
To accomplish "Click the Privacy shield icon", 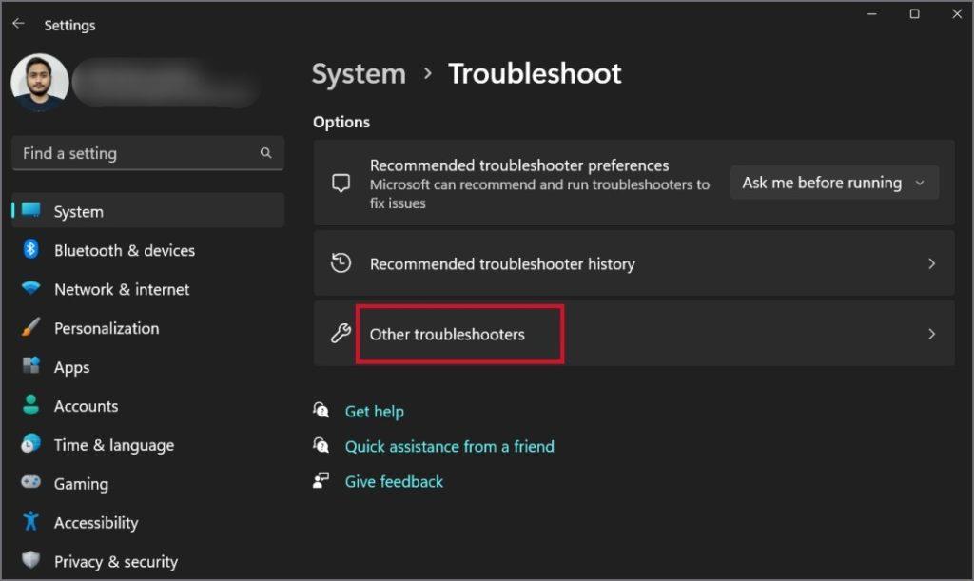I will pyautogui.click(x=30, y=560).
